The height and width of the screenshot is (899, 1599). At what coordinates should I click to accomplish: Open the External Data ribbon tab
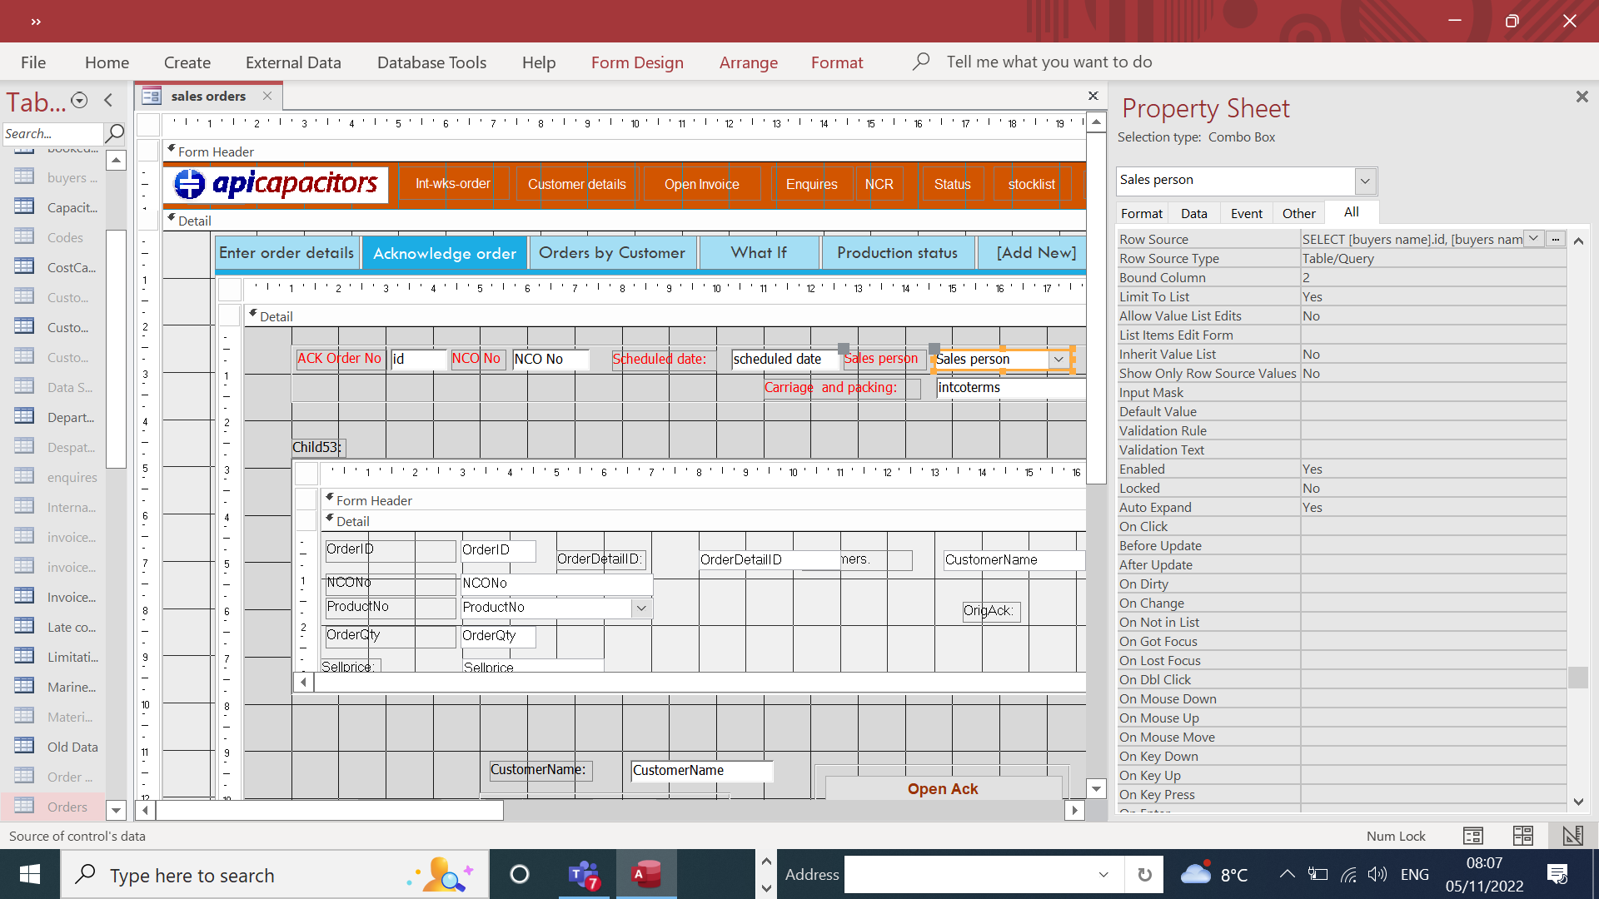[x=293, y=62]
